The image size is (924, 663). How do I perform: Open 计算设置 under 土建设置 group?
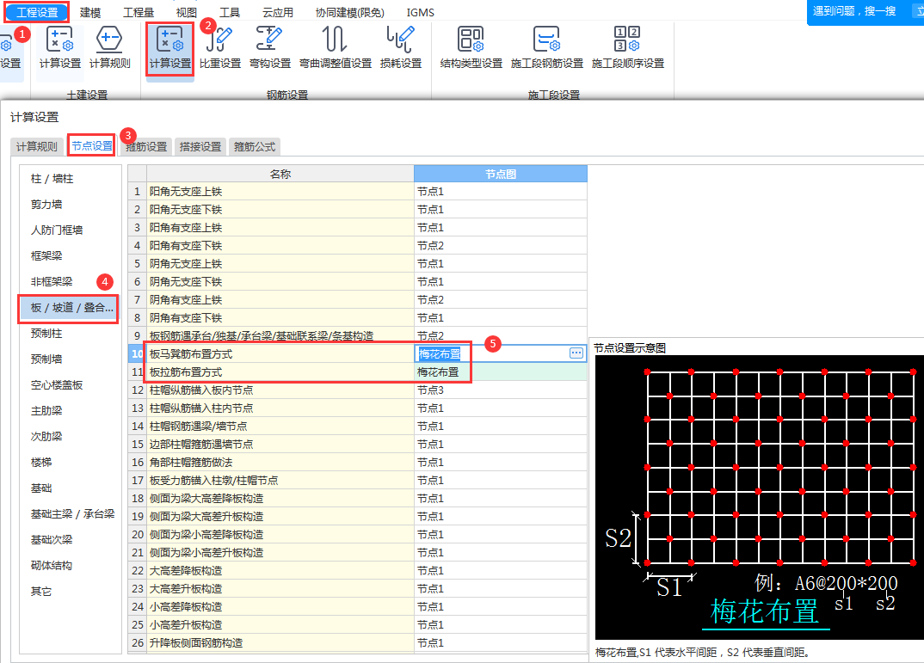(59, 48)
